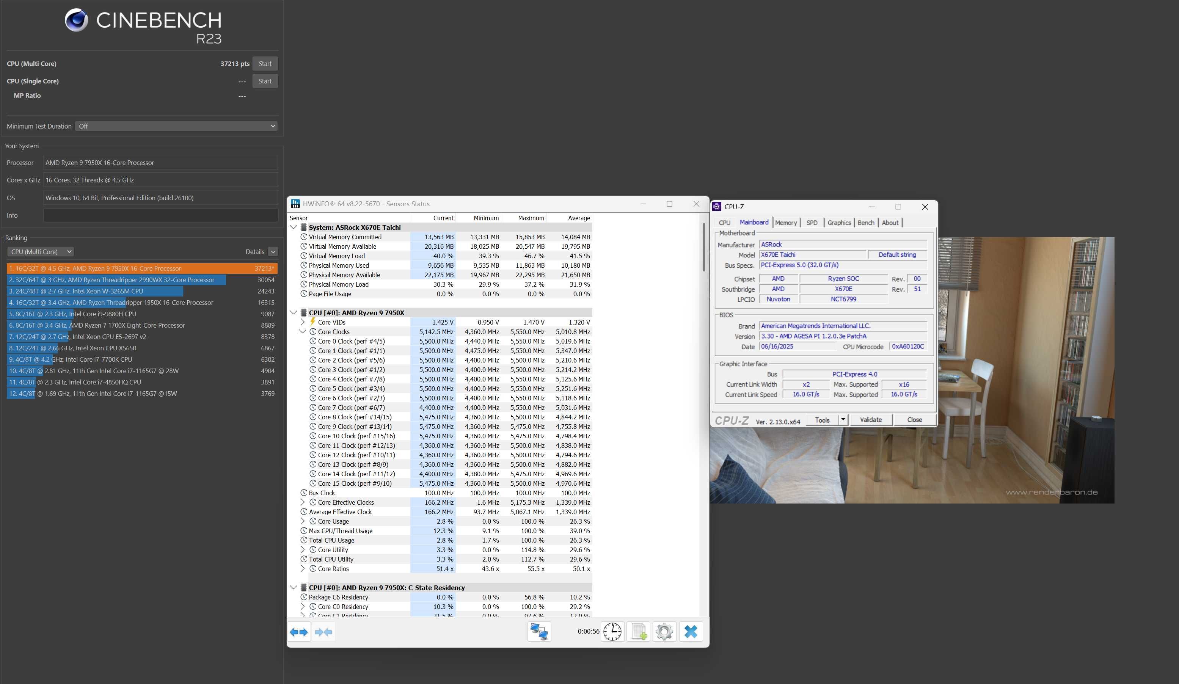Click the Processor field in Your System
The height and width of the screenshot is (684, 1179).
tap(160, 162)
